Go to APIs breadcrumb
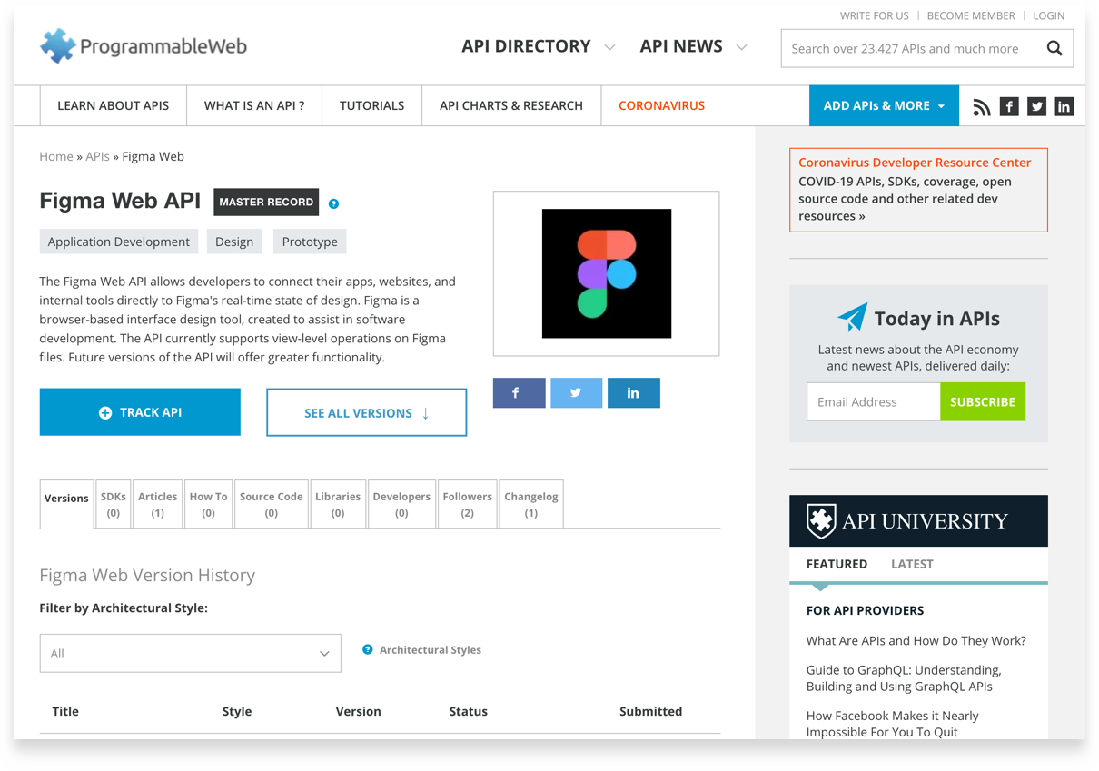The height and width of the screenshot is (771, 1099). click(97, 156)
